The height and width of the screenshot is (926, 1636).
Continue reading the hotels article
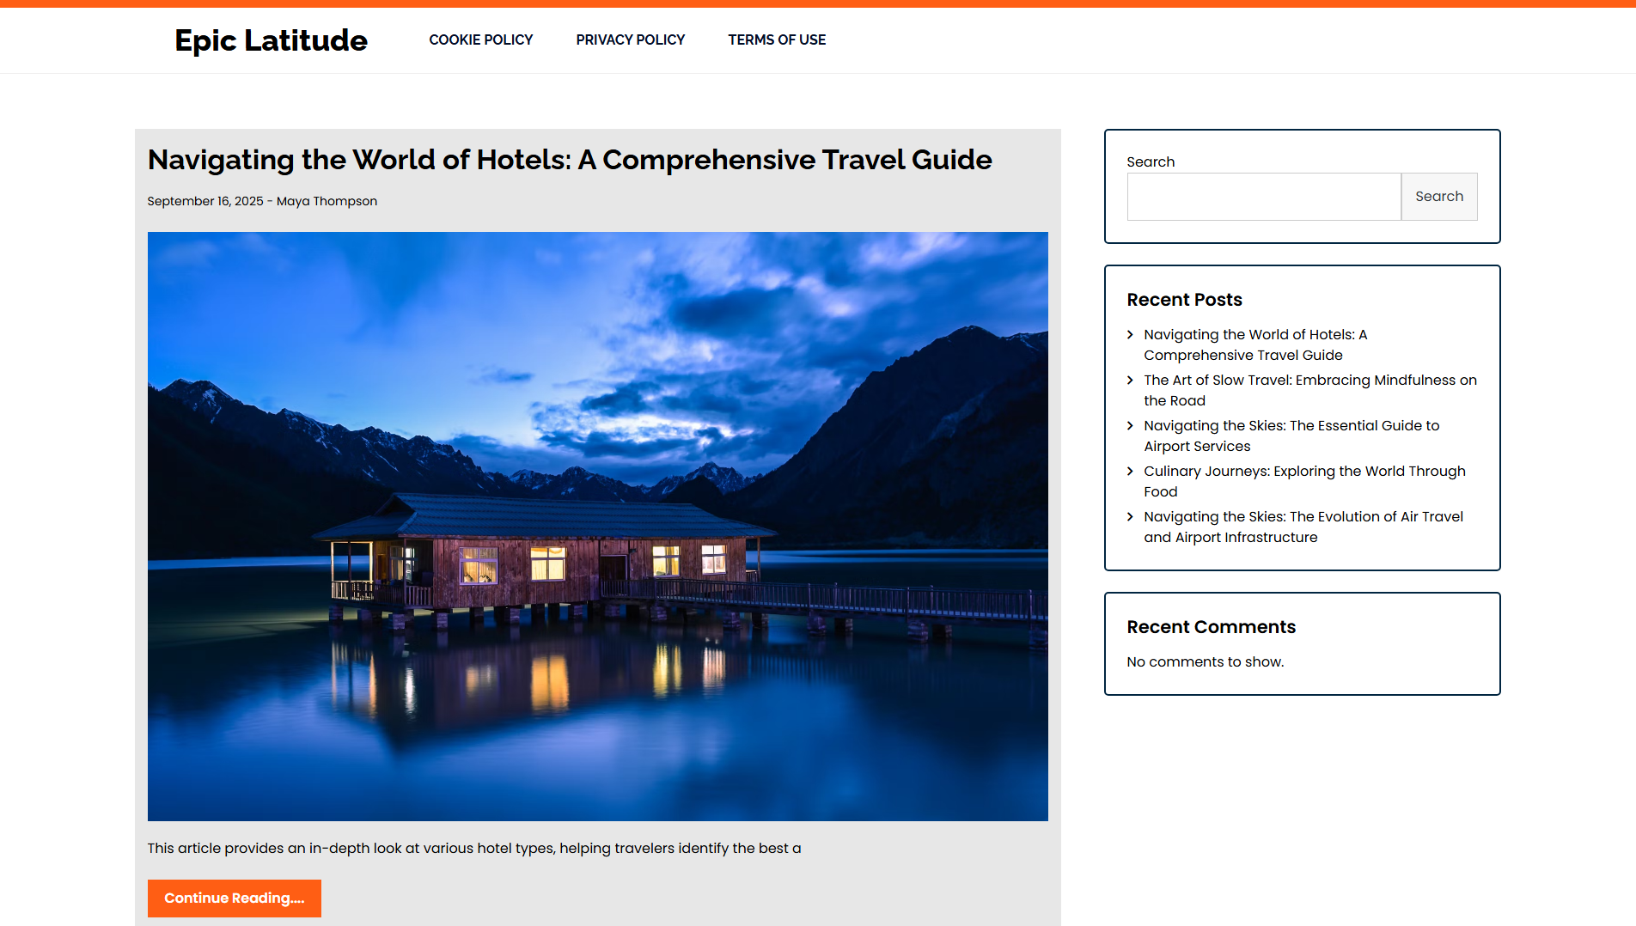(235, 899)
